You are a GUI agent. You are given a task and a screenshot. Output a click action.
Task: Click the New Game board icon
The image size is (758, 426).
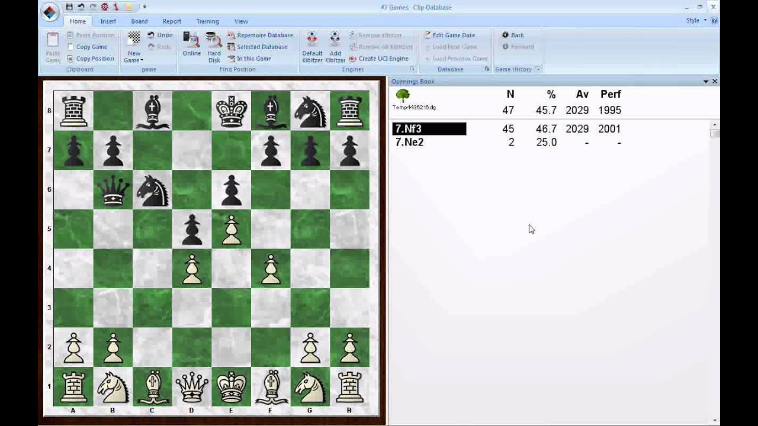(x=134, y=38)
